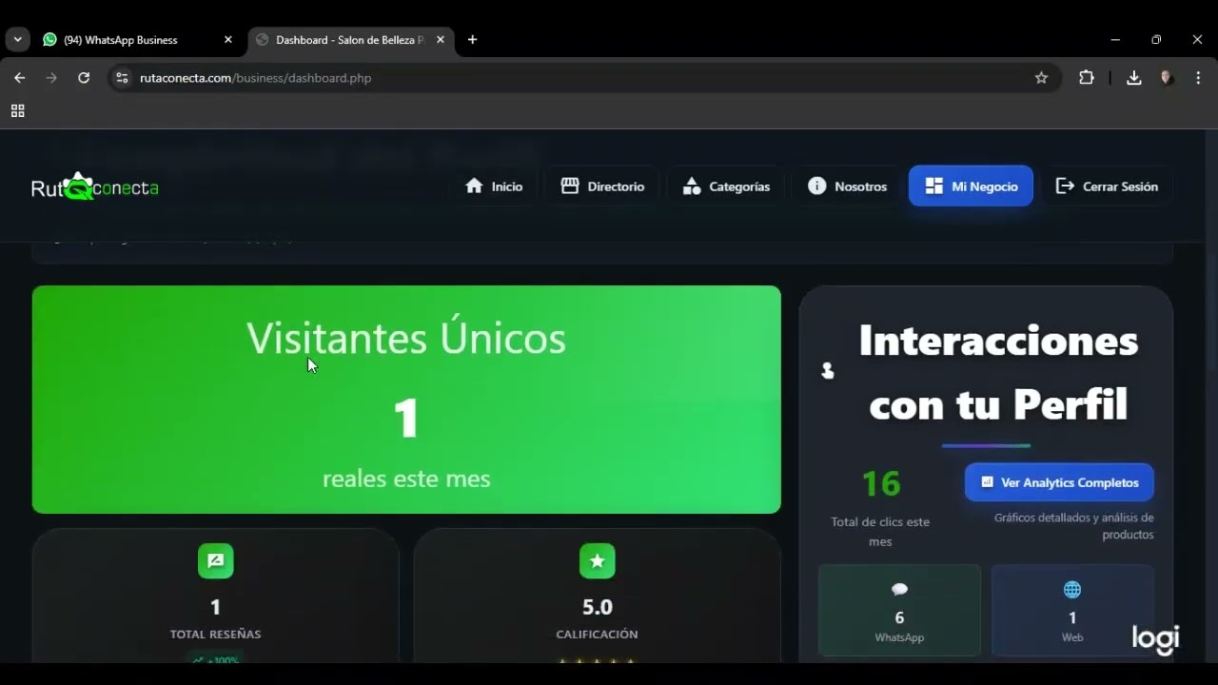Click the RutaConecta logo
Viewport: 1218px width, 685px height.
pos(94,186)
